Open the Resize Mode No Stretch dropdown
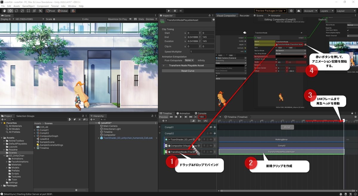Viewport: 358px width, 196px height. [x=291, y=50]
